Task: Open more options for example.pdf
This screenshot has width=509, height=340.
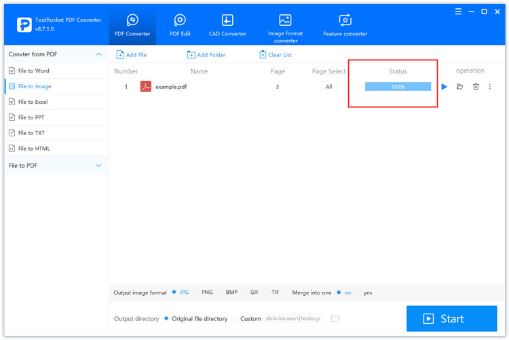Action: click(x=490, y=87)
